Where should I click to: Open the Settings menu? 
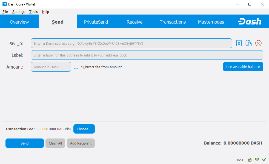click(x=19, y=12)
